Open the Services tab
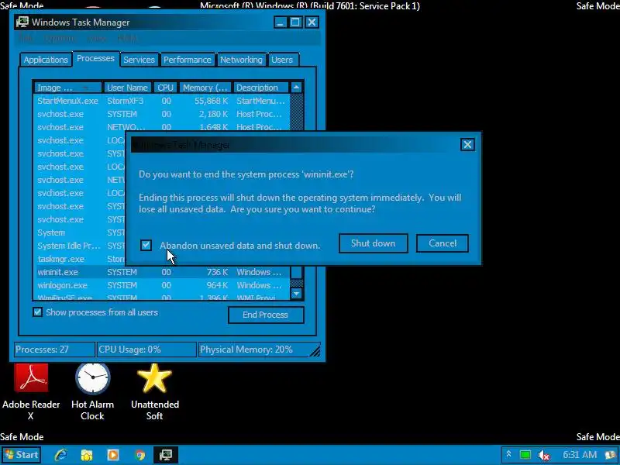Image resolution: width=620 pixels, height=465 pixels. click(x=139, y=60)
